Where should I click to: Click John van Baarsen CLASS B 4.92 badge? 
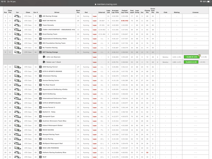point(192,57)
